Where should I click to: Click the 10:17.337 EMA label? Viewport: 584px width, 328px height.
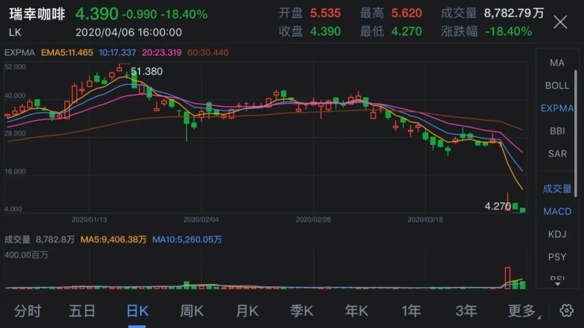click(117, 52)
